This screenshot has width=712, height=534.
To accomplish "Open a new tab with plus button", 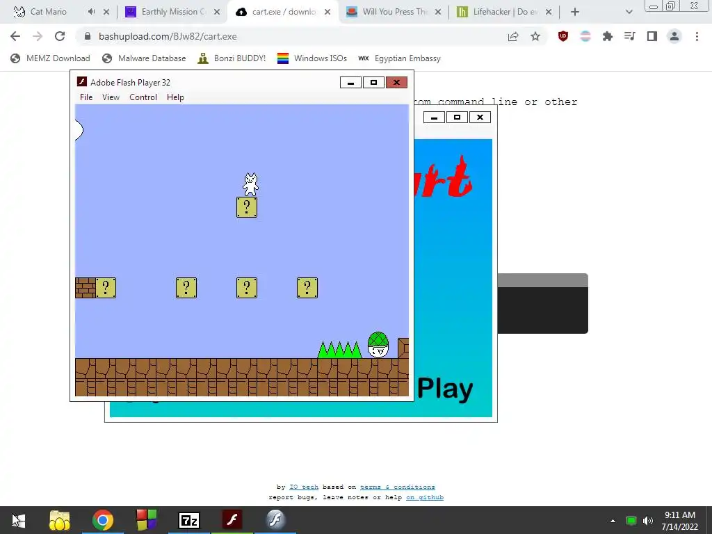I will [575, 12].
